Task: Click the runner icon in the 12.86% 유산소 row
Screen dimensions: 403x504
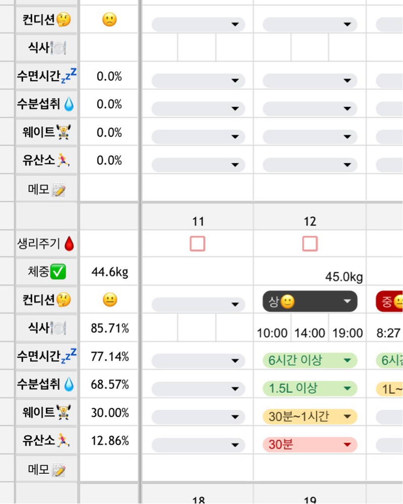Action: coord(64,441)
